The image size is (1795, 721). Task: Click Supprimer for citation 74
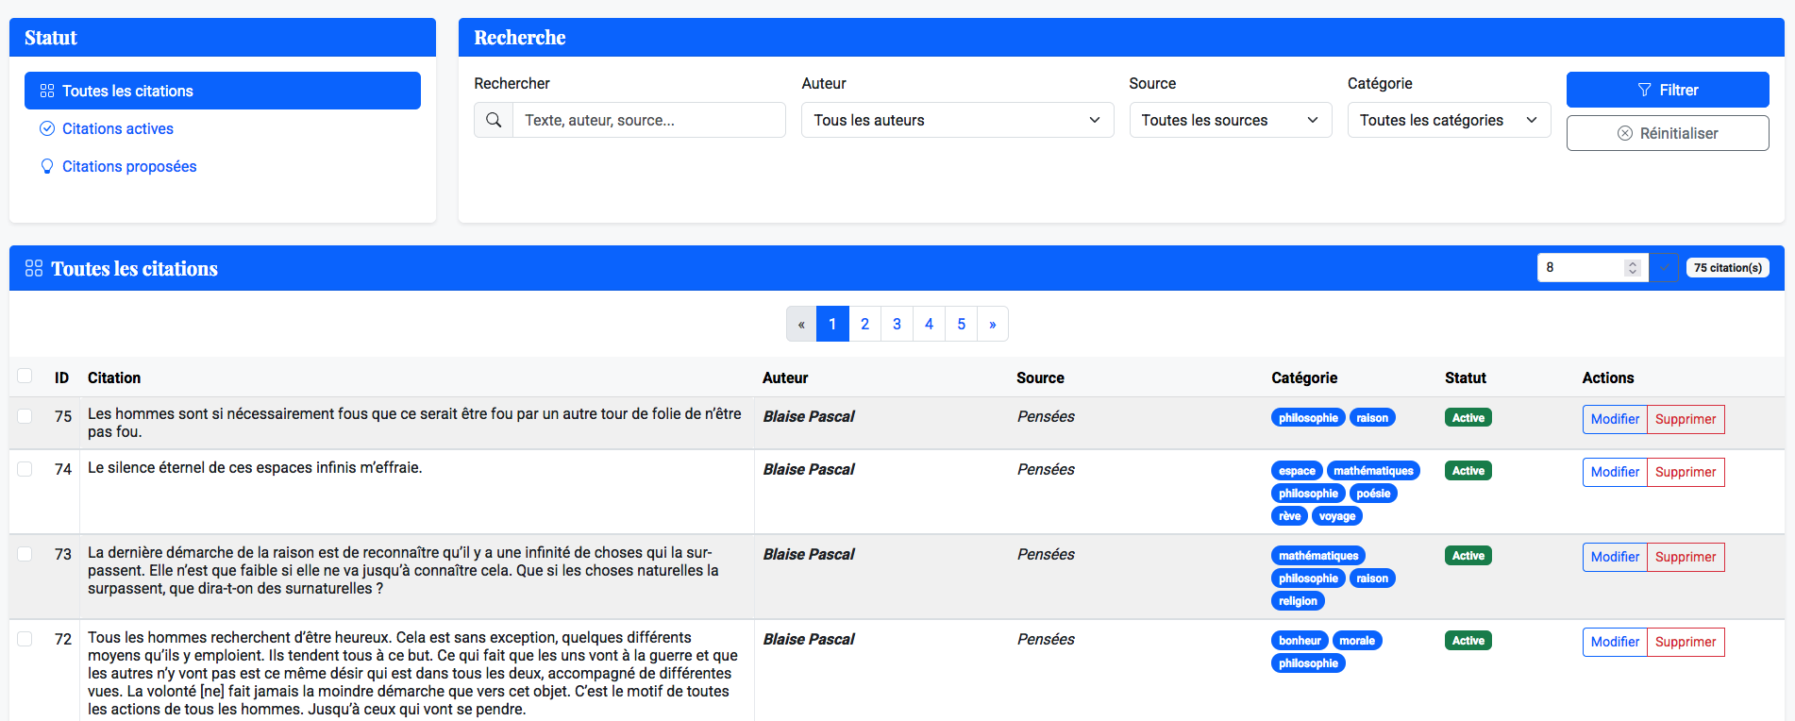click(x=1686, y=472)
